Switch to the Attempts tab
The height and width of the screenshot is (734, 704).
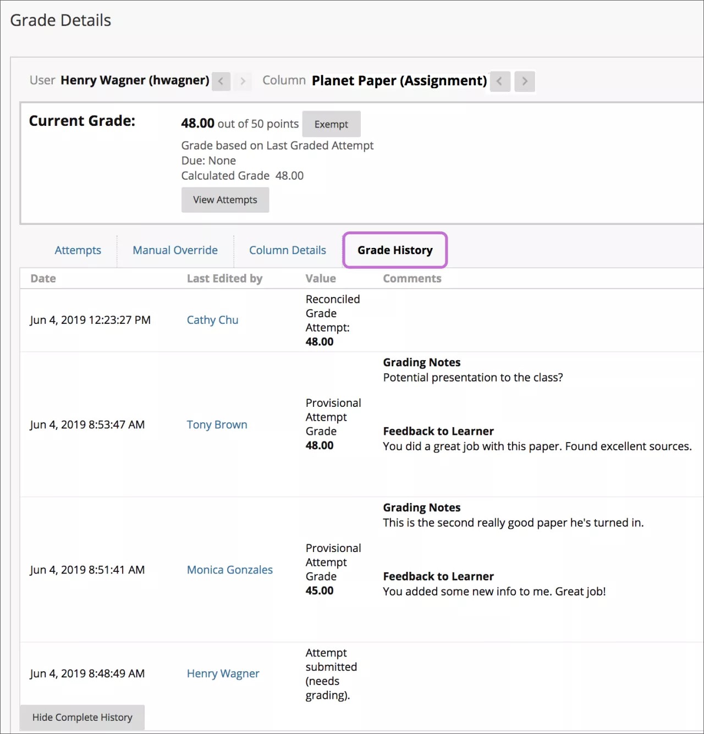(78, 250)
